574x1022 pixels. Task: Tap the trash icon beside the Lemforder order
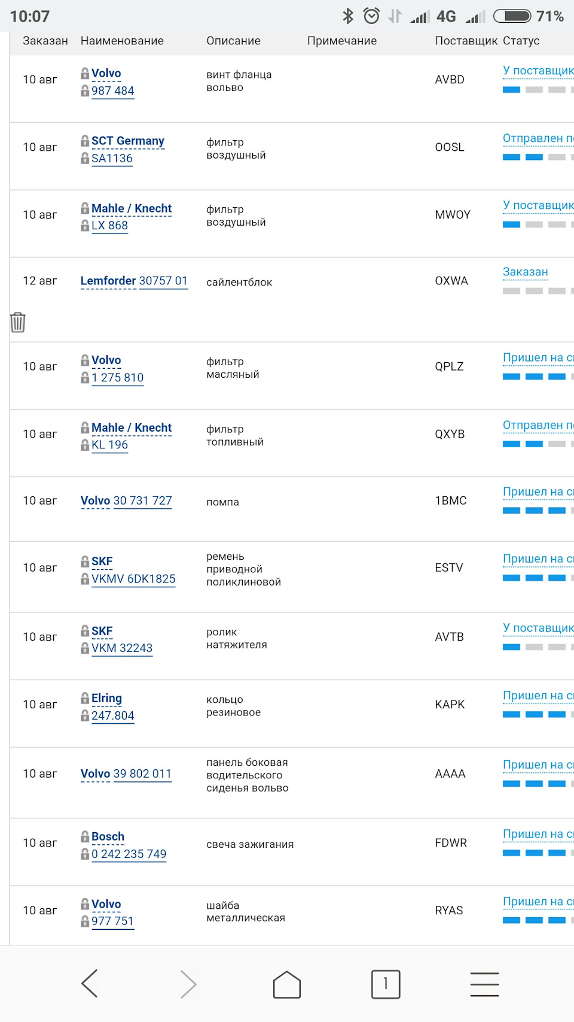(18, 322)
